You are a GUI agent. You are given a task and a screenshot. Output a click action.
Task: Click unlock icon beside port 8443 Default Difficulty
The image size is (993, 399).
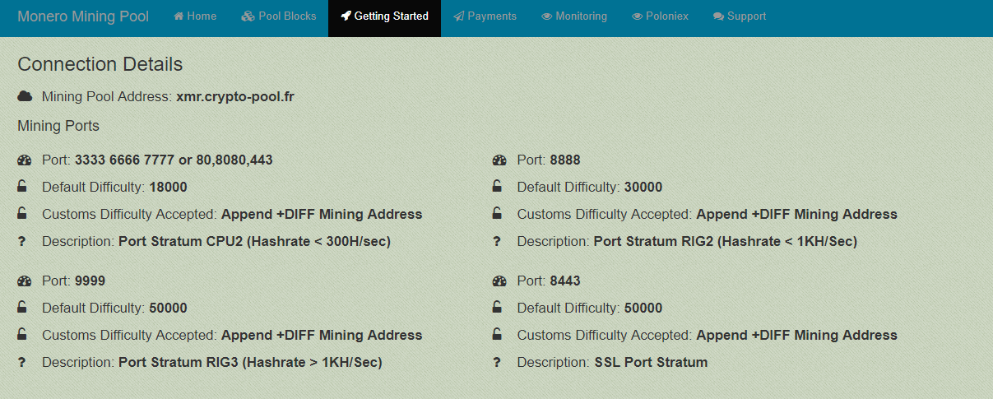pyautogui.click(x=497, y=308)
